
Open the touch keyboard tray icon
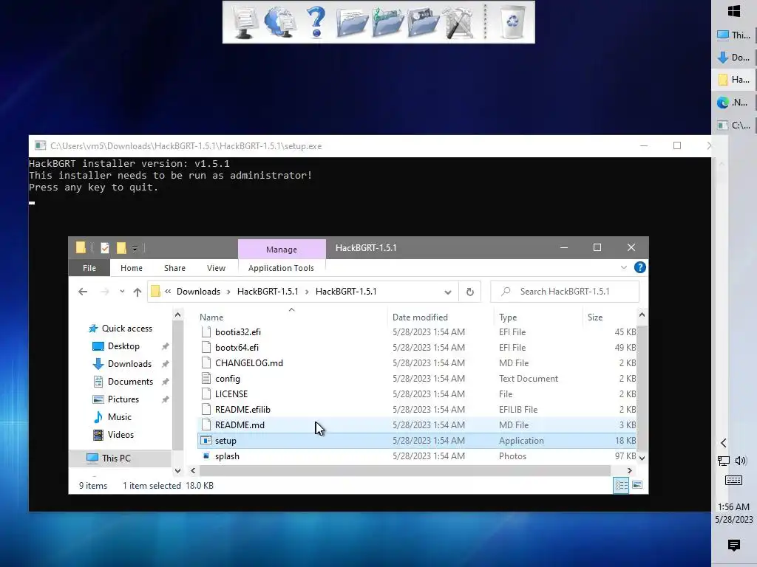pyautogui.click(x=734, y=480)
